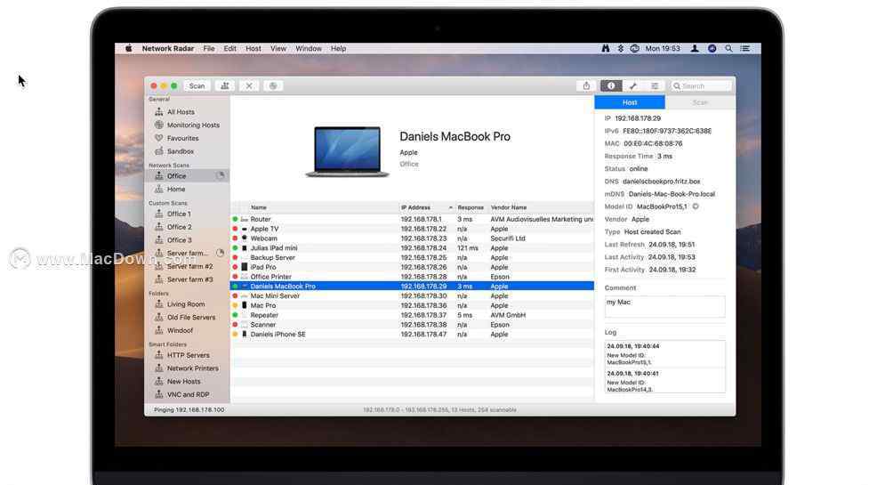This screenshot has width=877, height=485.
Task: Open the sliders rules inspector button
Action: point(655,85)
